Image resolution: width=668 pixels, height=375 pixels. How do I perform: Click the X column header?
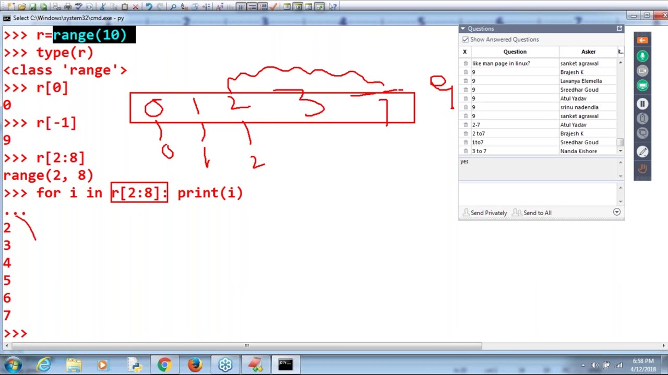point(464,52)
